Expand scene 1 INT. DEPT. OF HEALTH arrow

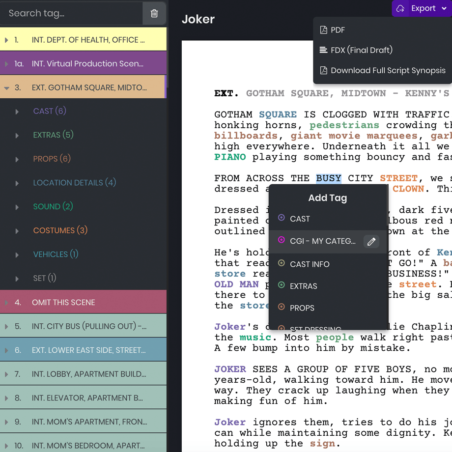tap(6, 40)
